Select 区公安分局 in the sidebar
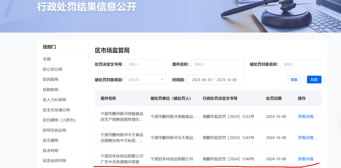This screenshot has width=341, height=168. [52, 69]
